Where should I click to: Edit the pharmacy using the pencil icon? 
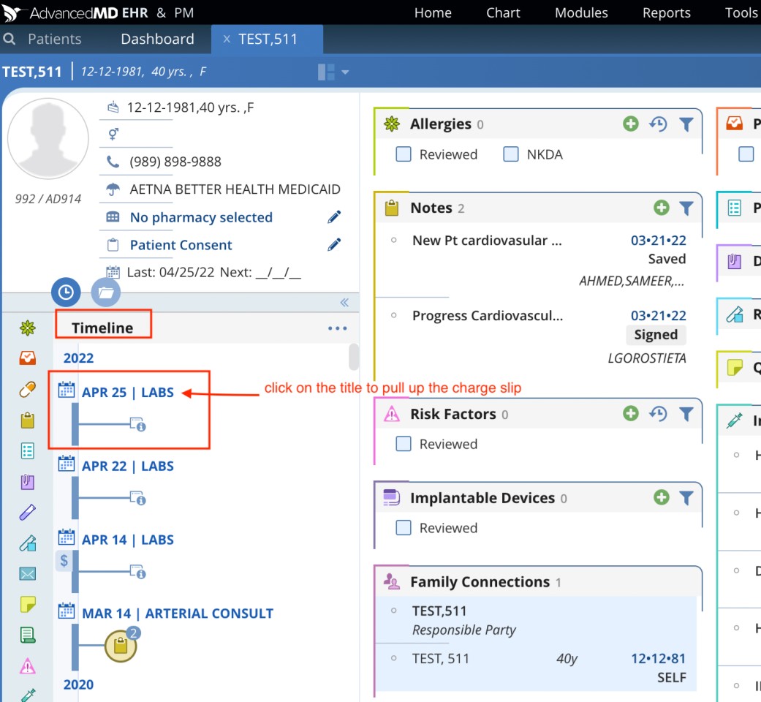coord(334,216)
